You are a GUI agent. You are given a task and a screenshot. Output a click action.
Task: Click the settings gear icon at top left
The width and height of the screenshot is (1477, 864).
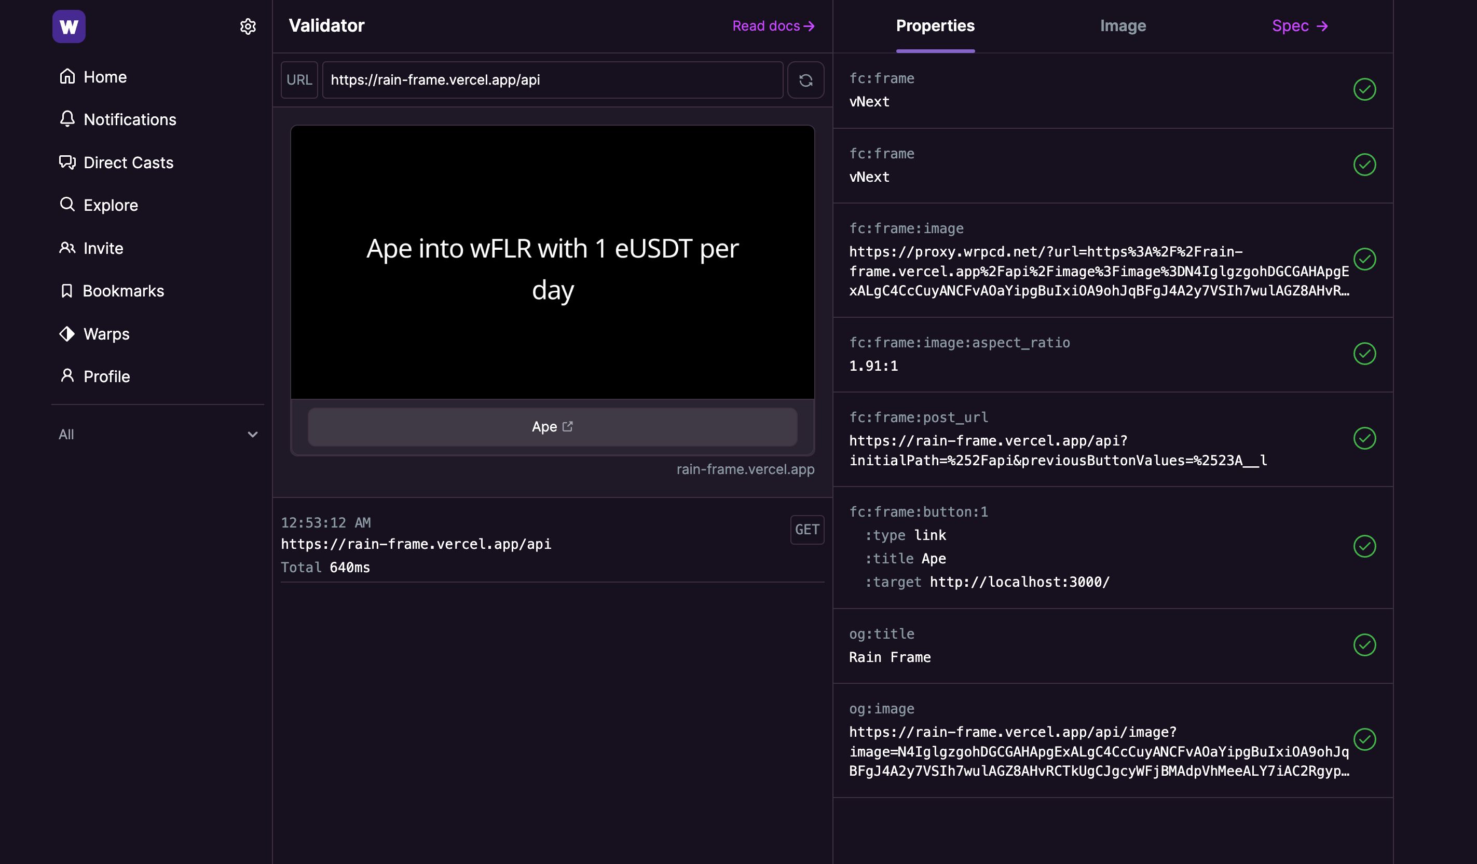point(248,26)
